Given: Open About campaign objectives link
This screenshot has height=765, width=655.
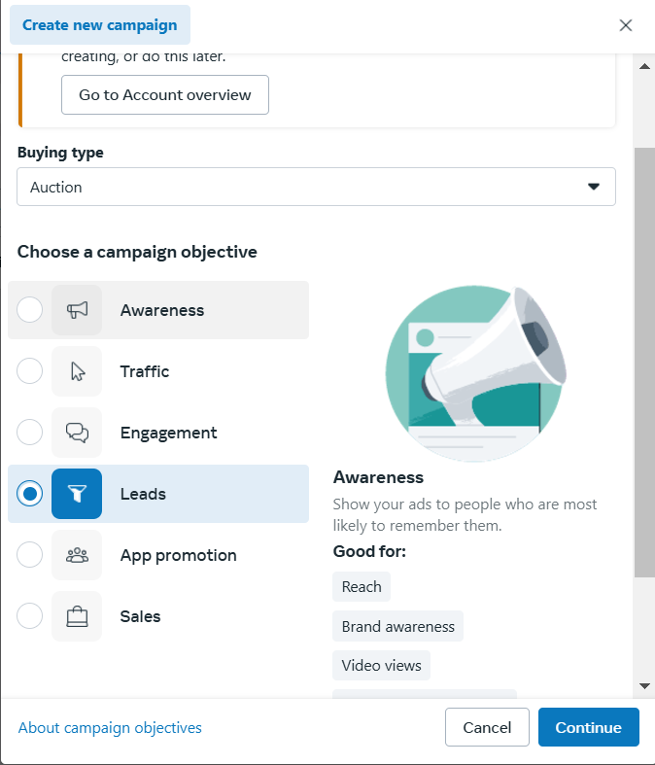Looking at the screenshot, I should [110, 727].
